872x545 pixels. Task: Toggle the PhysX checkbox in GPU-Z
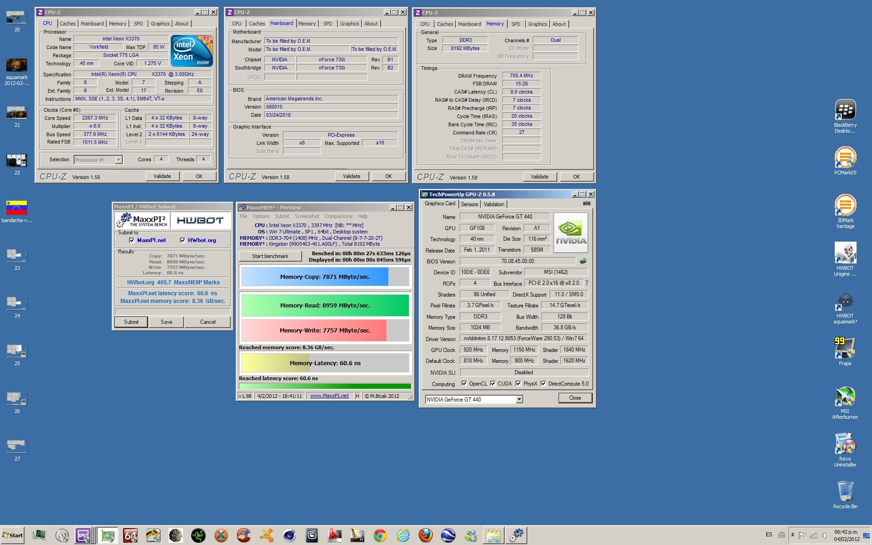point(518,384)
